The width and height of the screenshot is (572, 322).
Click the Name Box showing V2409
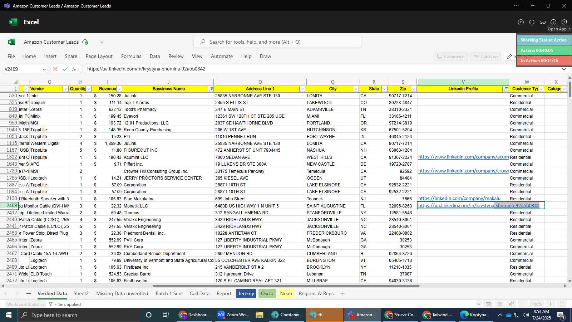25,69
